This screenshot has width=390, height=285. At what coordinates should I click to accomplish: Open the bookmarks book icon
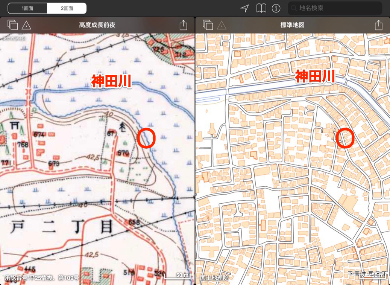click(261, 8)
